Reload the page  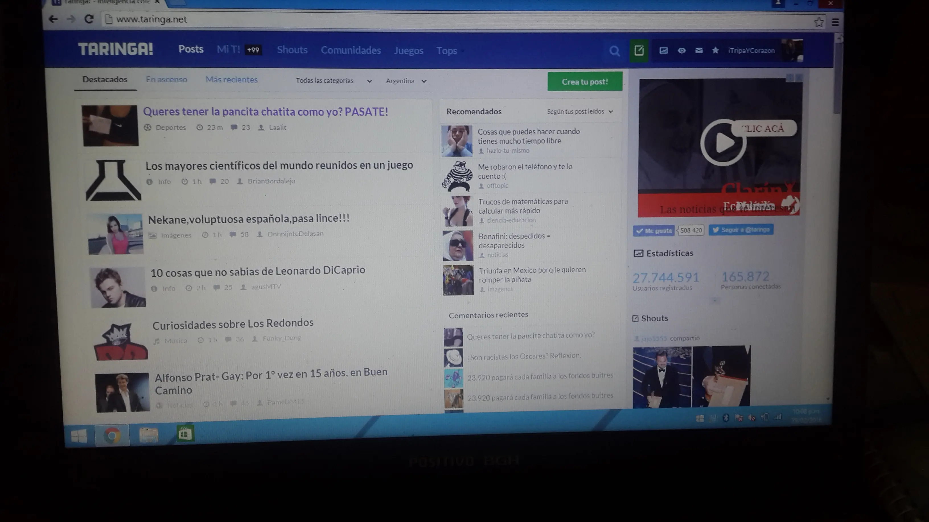[x=89, y=19]
